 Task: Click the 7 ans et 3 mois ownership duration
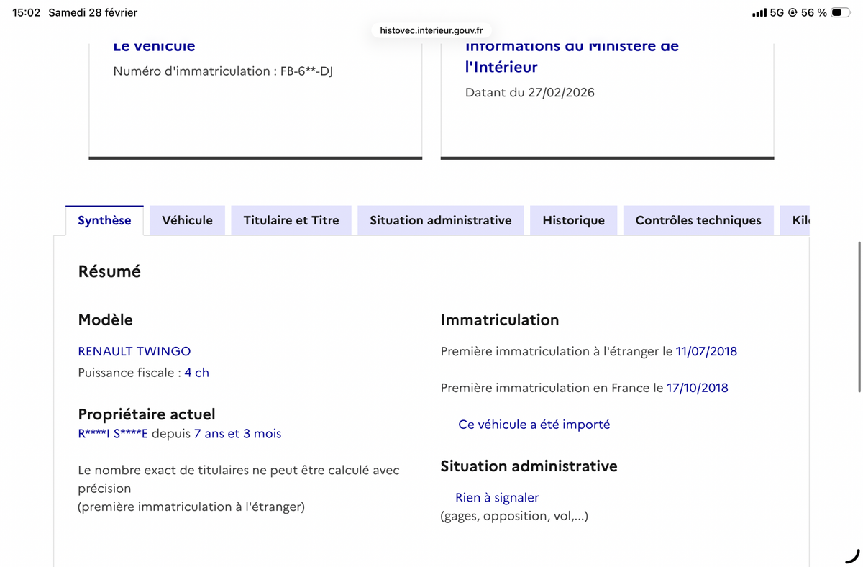(237, 433)
